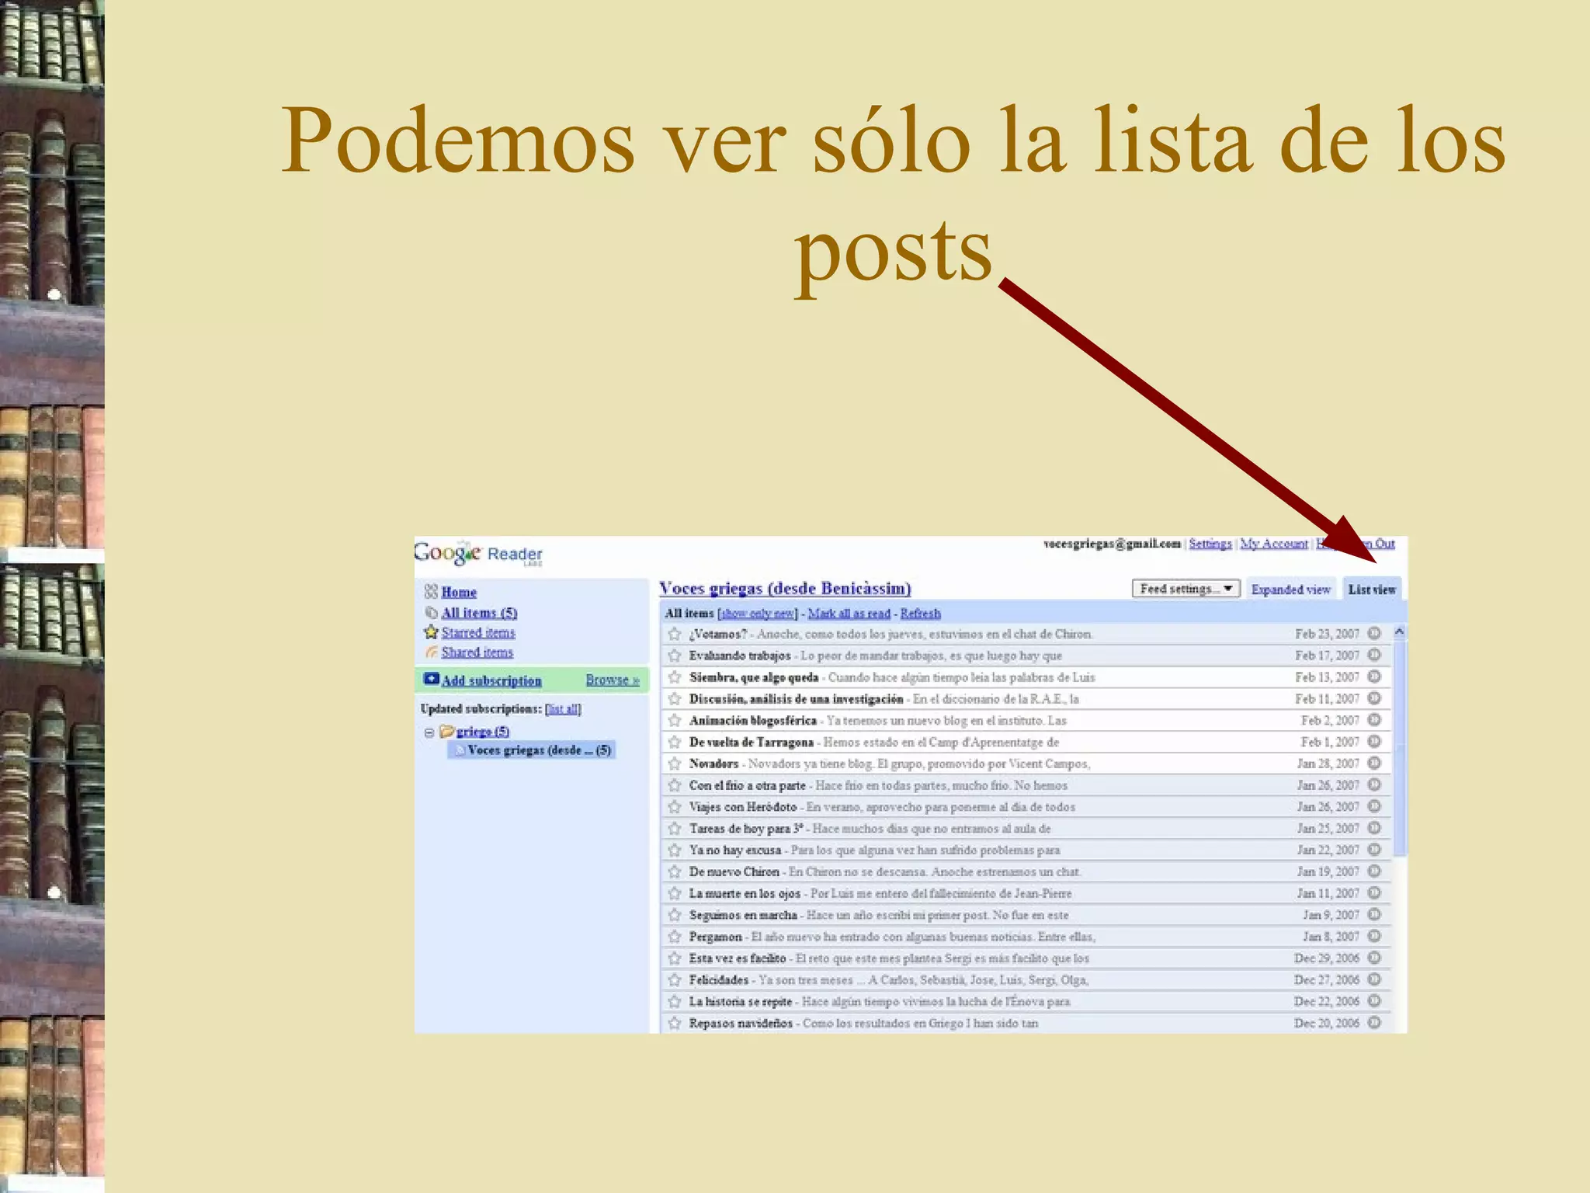The height and width of the screenshot is (1193, 1590).
Task: Click the Add subscription plus icon
Action: 431,679
